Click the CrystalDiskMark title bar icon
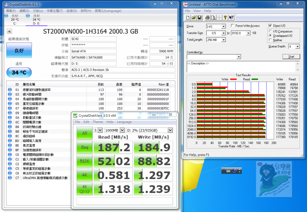The width and height of the screenshot is (307, 212). coord(75,116)
